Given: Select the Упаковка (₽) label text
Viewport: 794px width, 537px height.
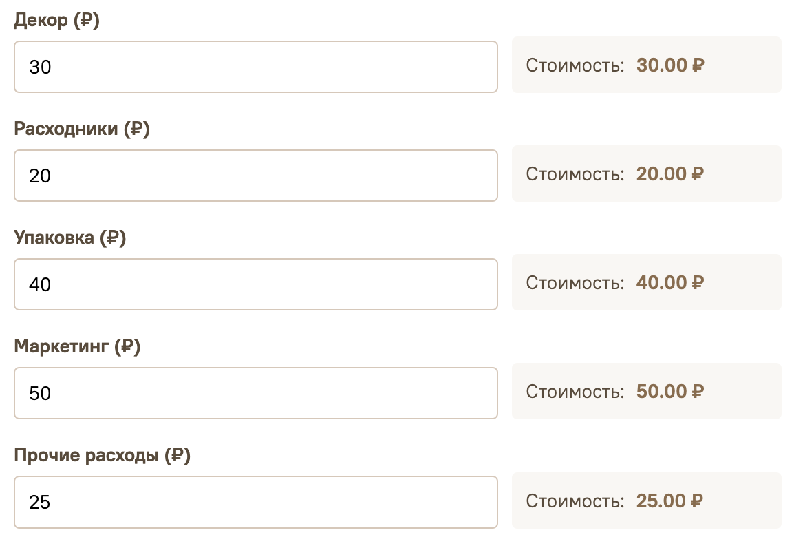Looking at the screenshot, I should pyautogui.click(x=70, y=238).
